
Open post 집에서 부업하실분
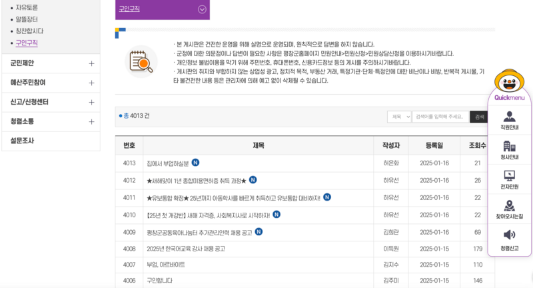pos(168,163)
